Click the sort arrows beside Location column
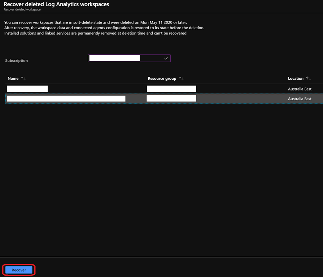This screenshot has width=323, height=277. click(x=308, y=79)
